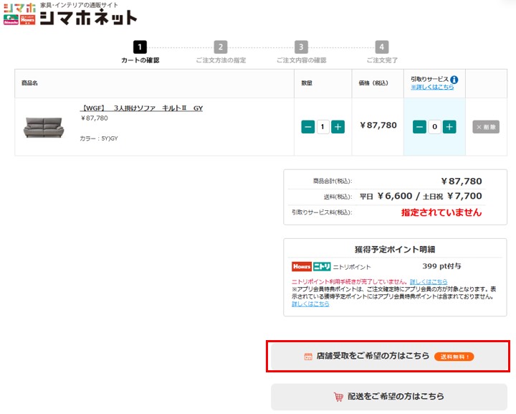Image resolution: width=516 pixels, height=414 pixels.
Task: Open 詳しくはこちら link after the red ニトリポイント notice
Action: point(429,281)
